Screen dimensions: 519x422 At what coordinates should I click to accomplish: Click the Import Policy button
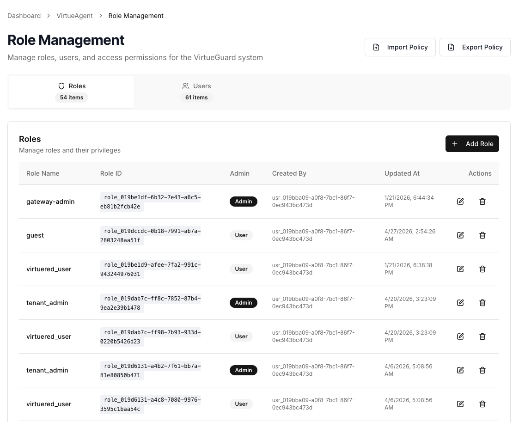click(x=400, y=47)
